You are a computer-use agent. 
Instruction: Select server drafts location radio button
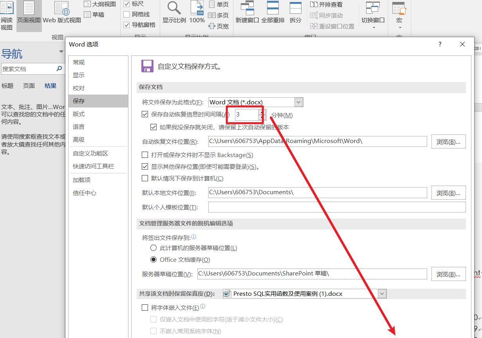[x=154, y=248]
